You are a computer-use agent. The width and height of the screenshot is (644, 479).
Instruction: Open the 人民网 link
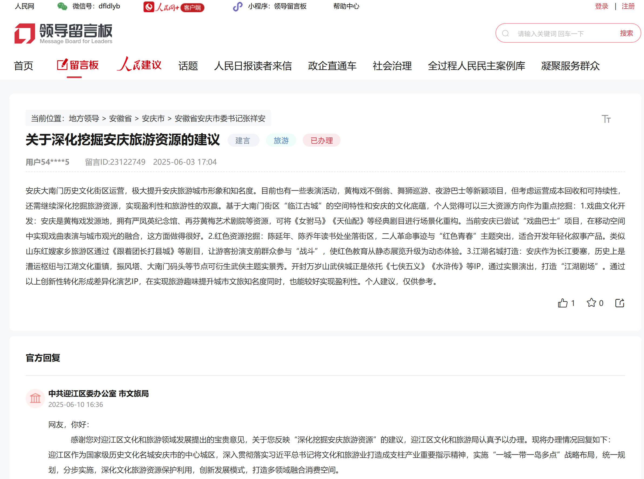25,6
